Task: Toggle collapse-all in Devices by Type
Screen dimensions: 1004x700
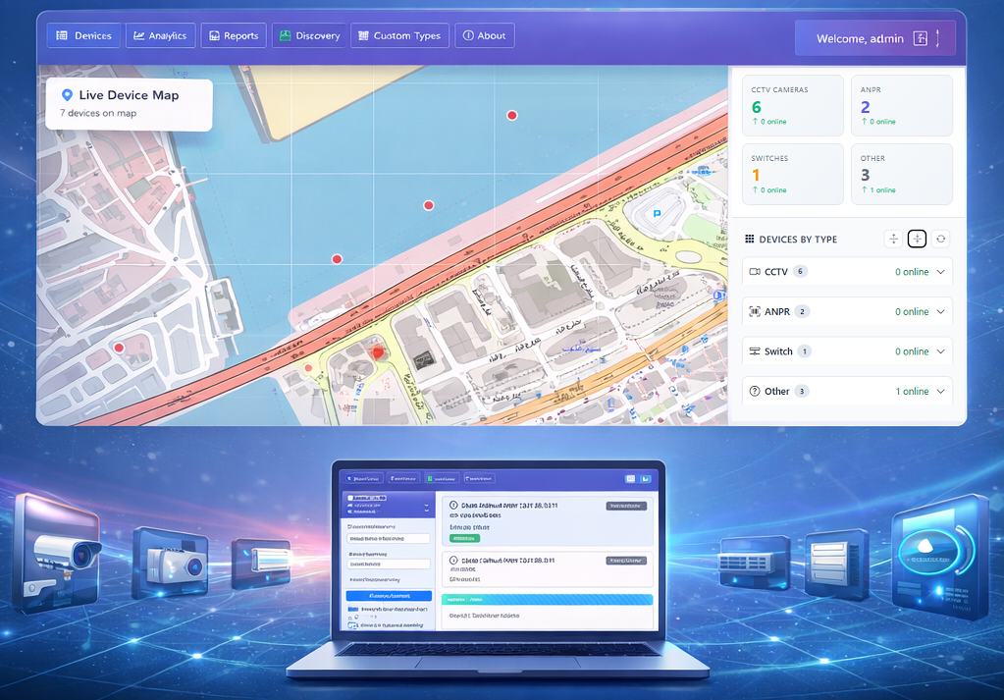Action: coord(917,239)
